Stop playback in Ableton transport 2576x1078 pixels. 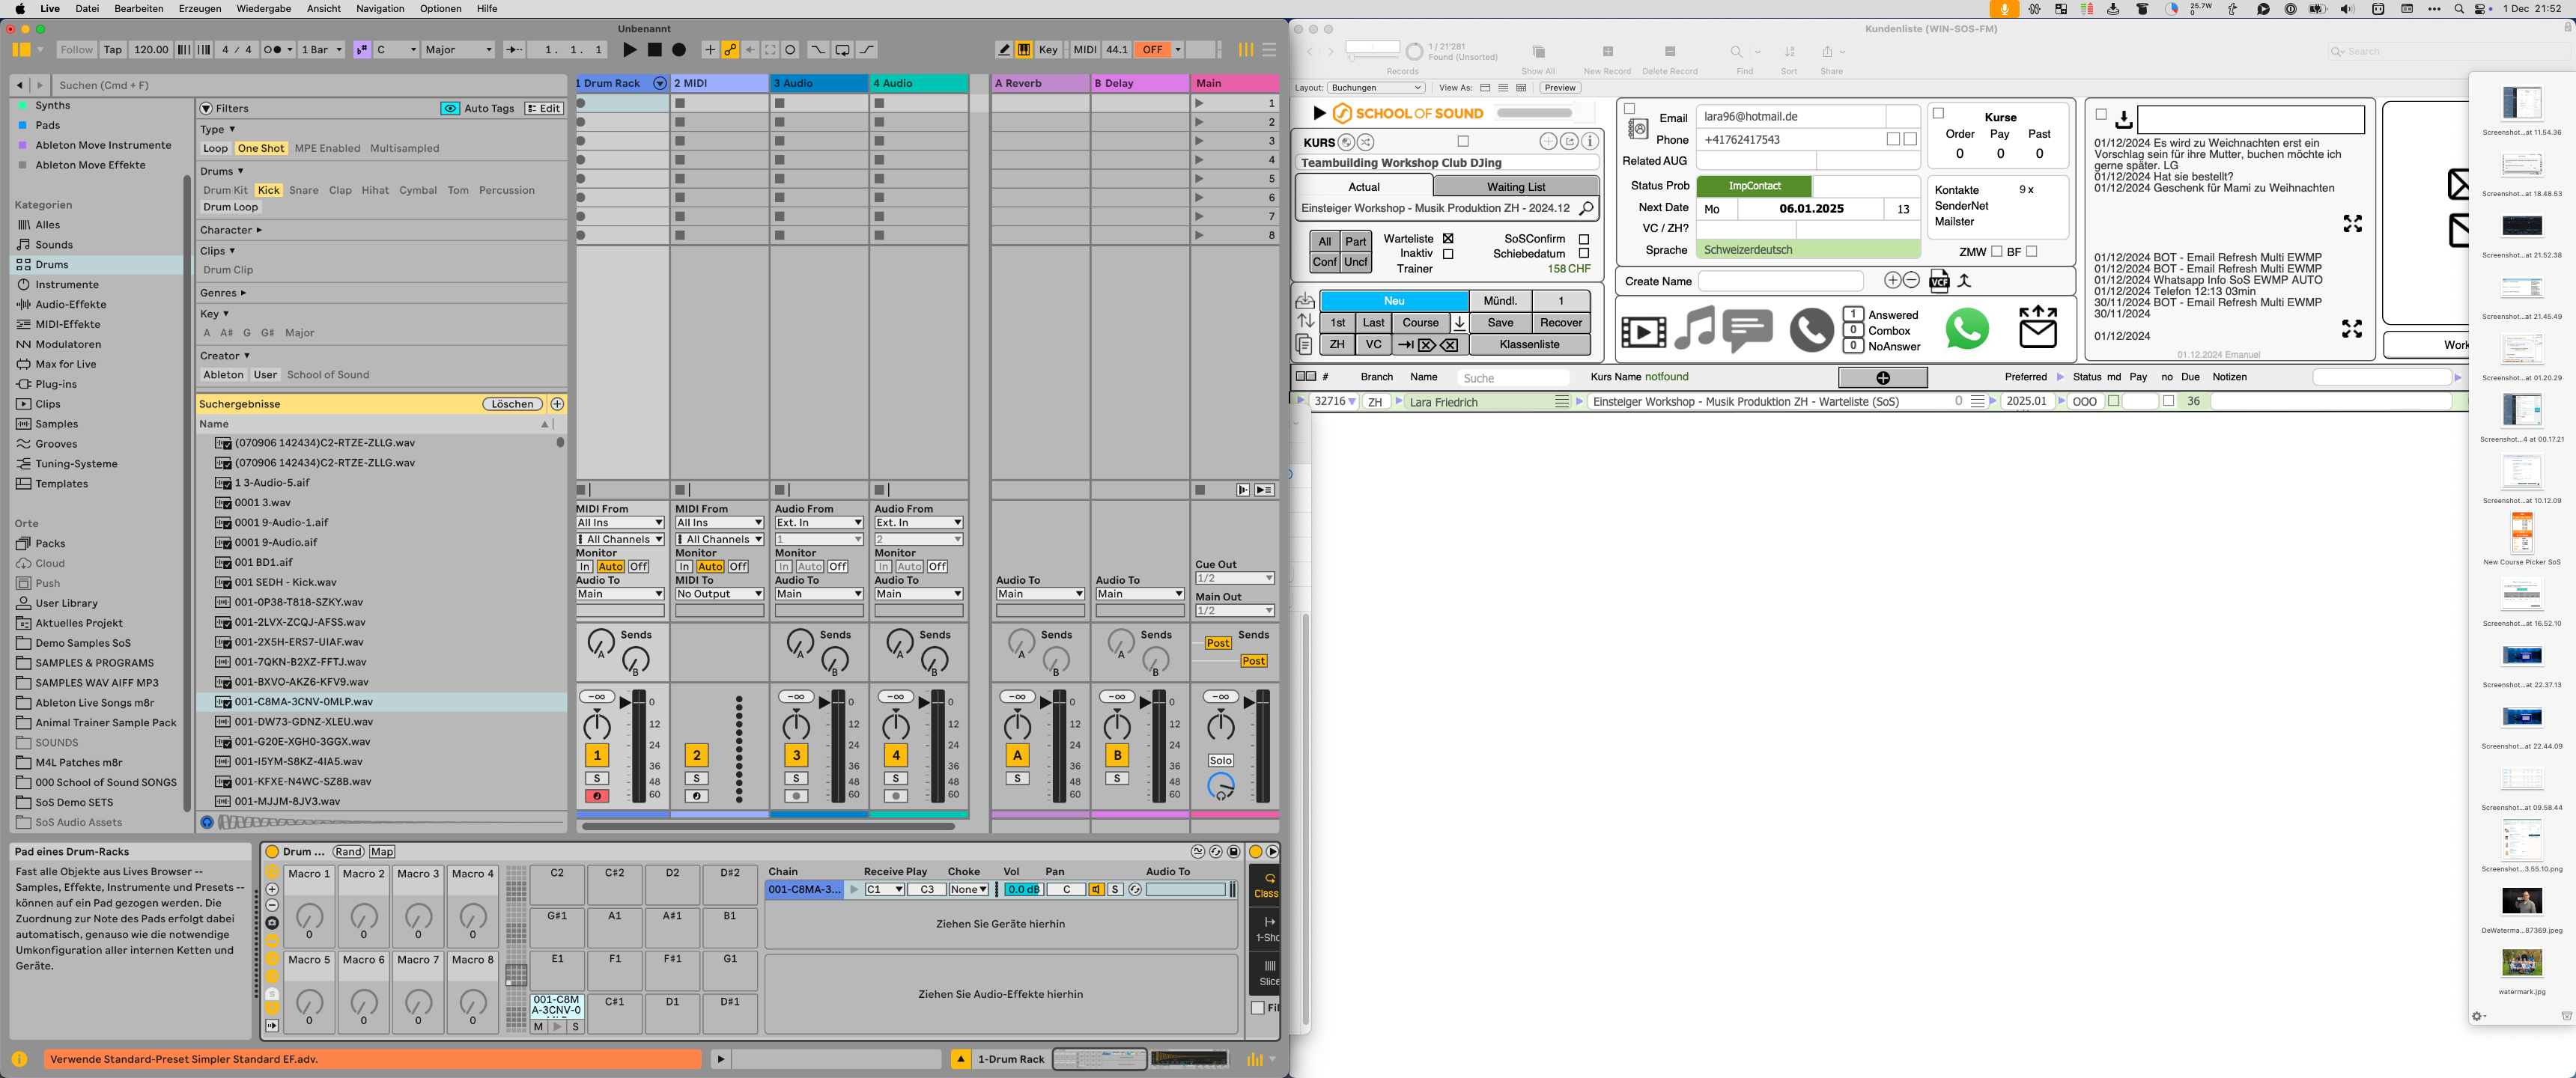point(654,49)
